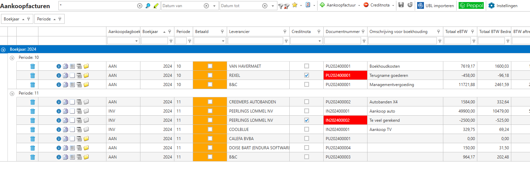This screenshot has width=530, height=169.
Task: Tick Betaald checkbox for REXEL
Action: point(210,75)
